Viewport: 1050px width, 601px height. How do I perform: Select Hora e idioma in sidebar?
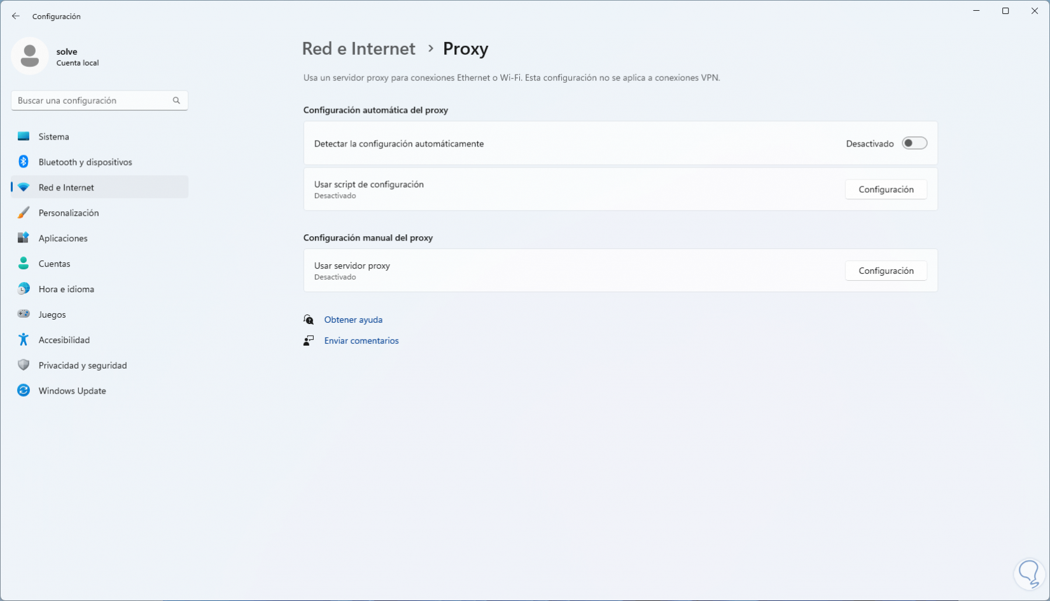(66, 289)
